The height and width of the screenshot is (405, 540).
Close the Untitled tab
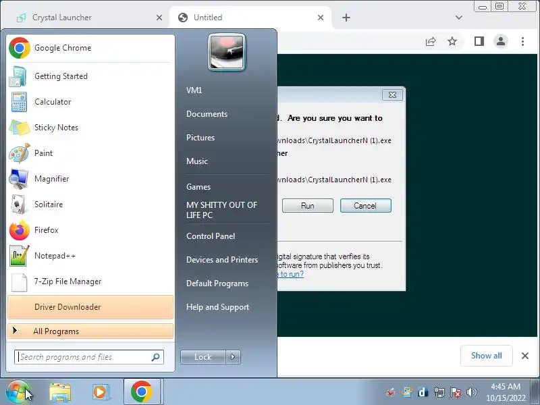(320, 18)
